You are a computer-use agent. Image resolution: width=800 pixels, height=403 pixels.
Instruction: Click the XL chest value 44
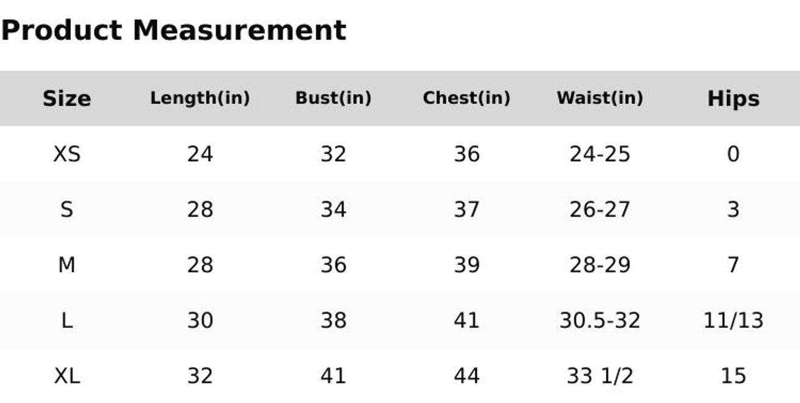point(466,376)
